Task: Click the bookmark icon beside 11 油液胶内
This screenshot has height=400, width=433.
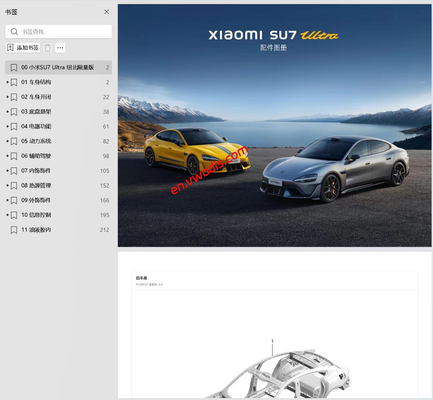Action: (x=14, y=230)
